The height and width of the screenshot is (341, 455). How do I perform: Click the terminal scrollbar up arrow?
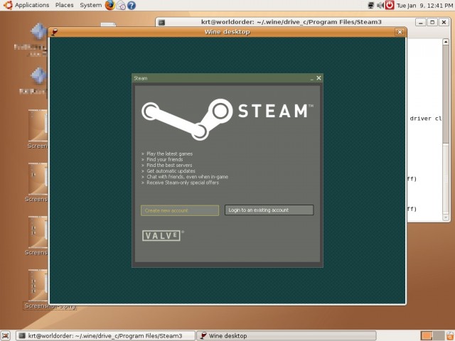(446, 42)
